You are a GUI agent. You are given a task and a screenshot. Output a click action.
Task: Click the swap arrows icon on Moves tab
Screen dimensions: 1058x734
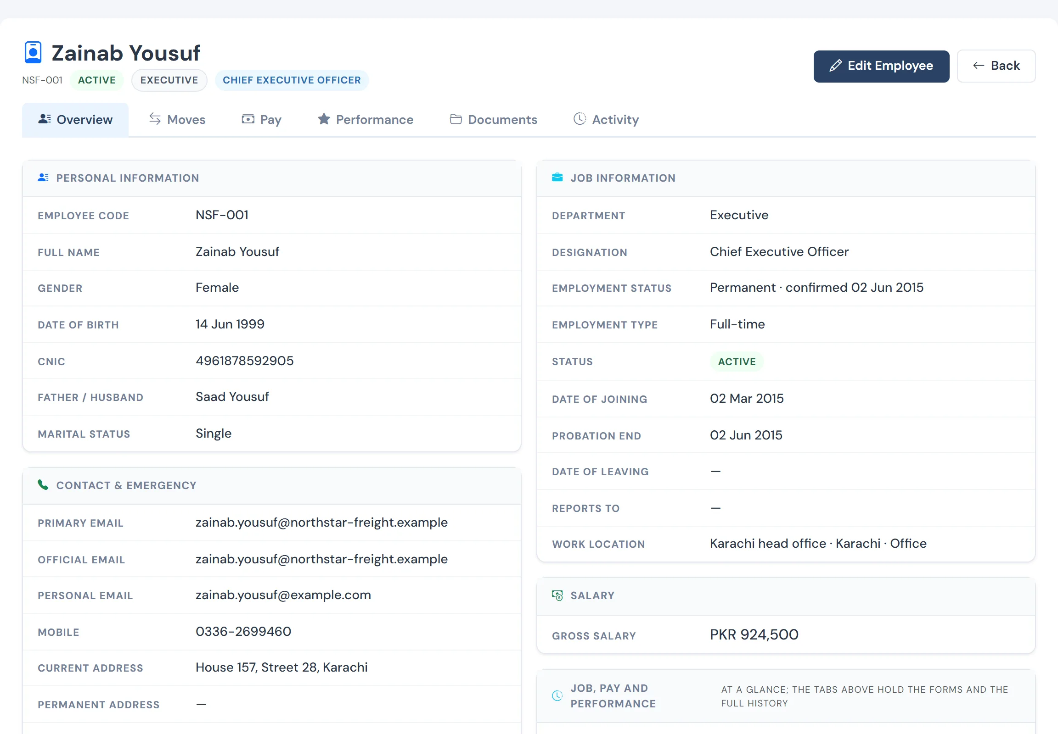click(x=155, y=119)
